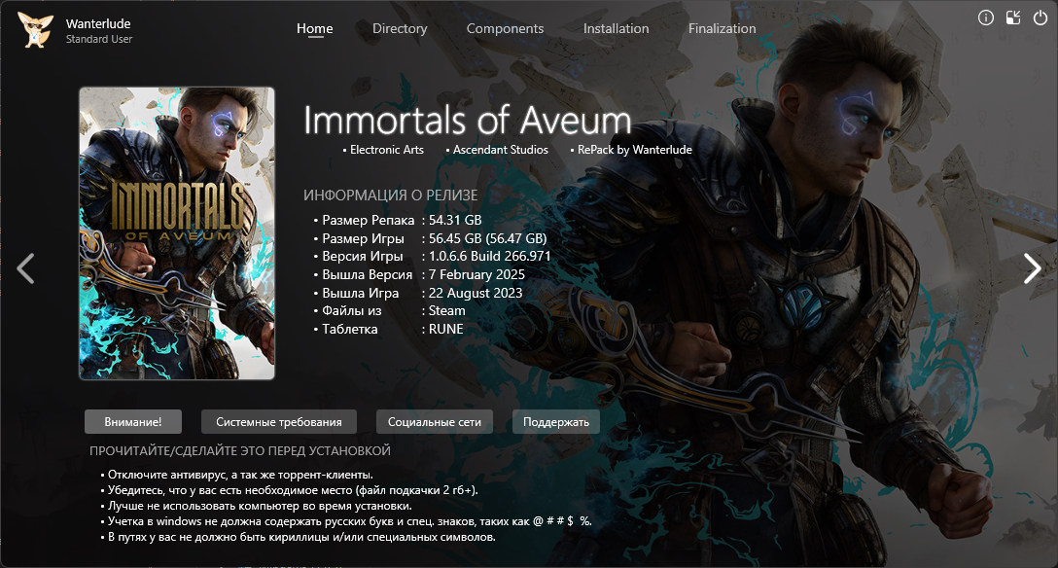
Task: Show Системные требования section
Action: [278, 421]
